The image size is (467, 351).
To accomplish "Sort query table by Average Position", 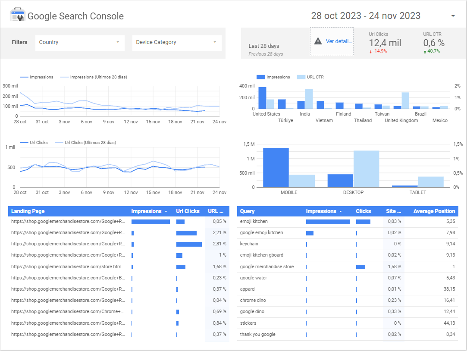I will (434, 211).
